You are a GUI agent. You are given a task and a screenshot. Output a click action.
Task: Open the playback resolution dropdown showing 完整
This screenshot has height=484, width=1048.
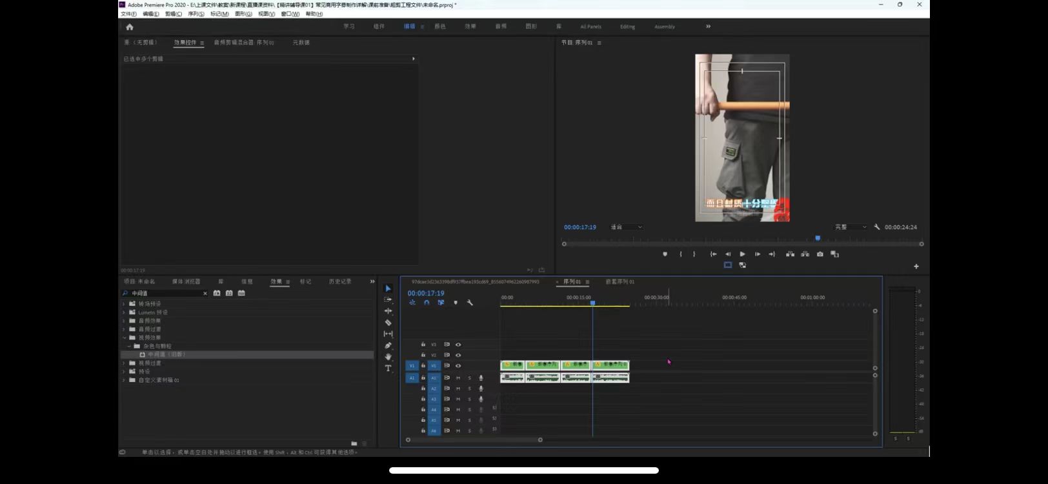tap(850, 227)
